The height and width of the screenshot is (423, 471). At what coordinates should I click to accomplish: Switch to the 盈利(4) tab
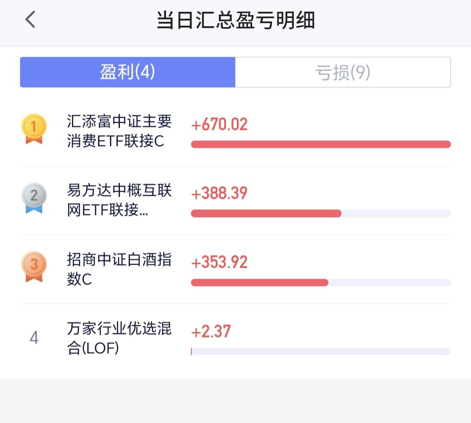click(128, 72)
